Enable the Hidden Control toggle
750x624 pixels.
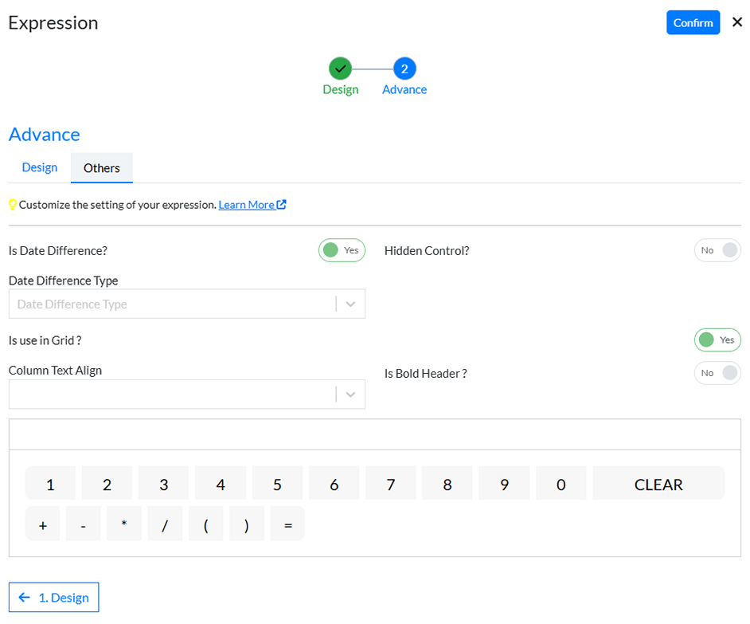717,250
